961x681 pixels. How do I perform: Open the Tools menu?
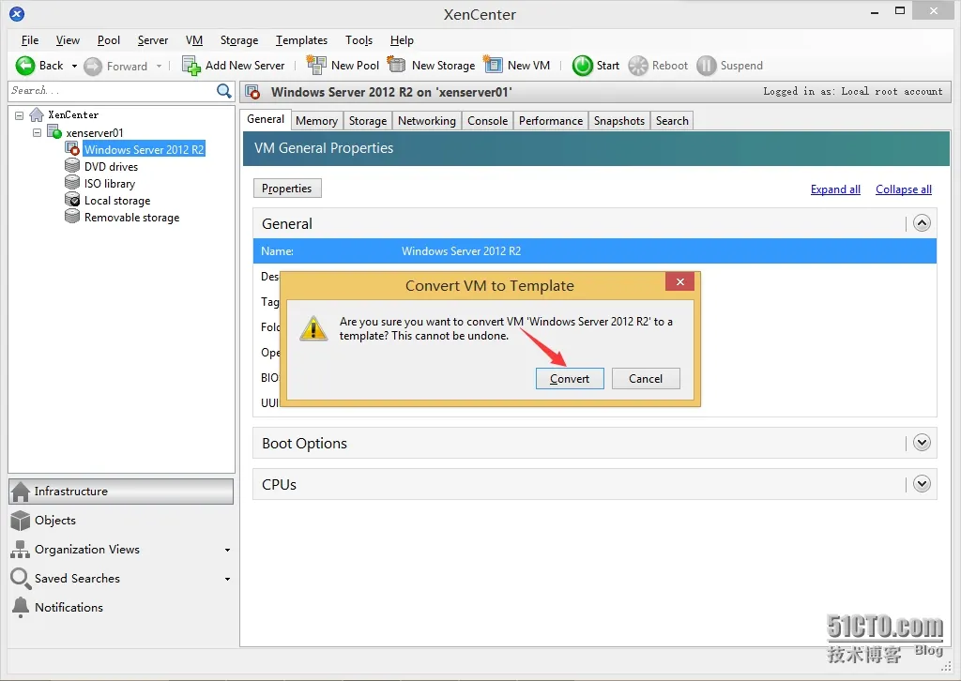click(x=358, y=40)
